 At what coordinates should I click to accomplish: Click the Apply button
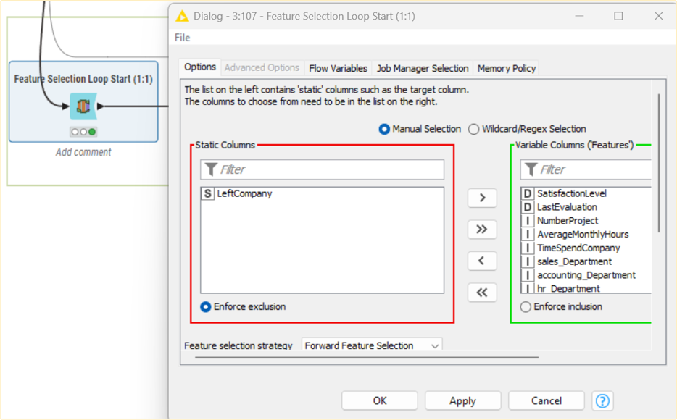click(463, 401)
